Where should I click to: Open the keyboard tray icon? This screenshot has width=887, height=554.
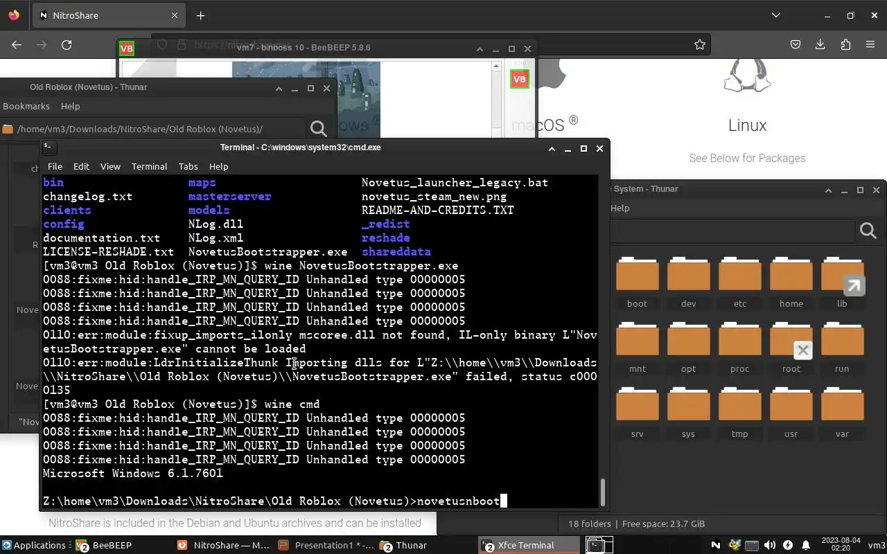click(x=752, y=545)
